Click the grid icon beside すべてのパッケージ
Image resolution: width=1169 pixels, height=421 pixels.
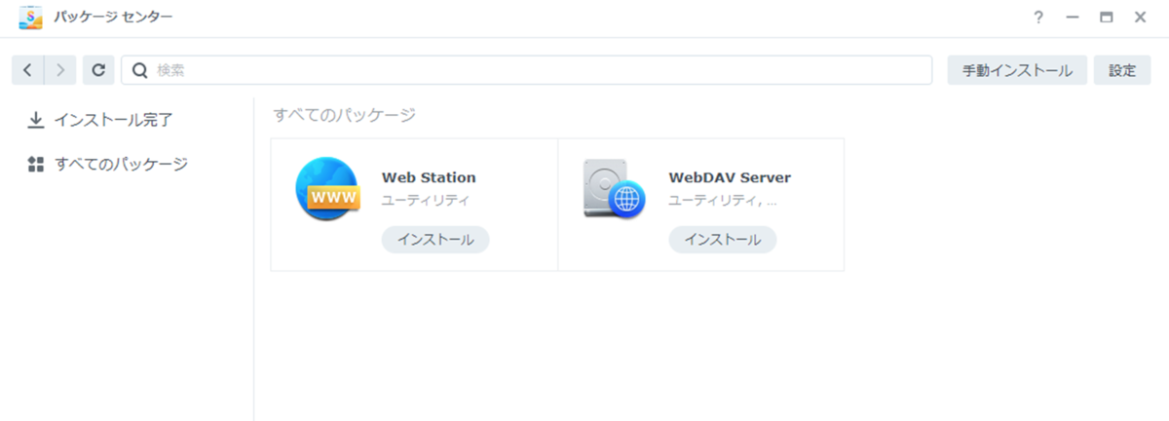pyautogui.click(x=36, y=164)
